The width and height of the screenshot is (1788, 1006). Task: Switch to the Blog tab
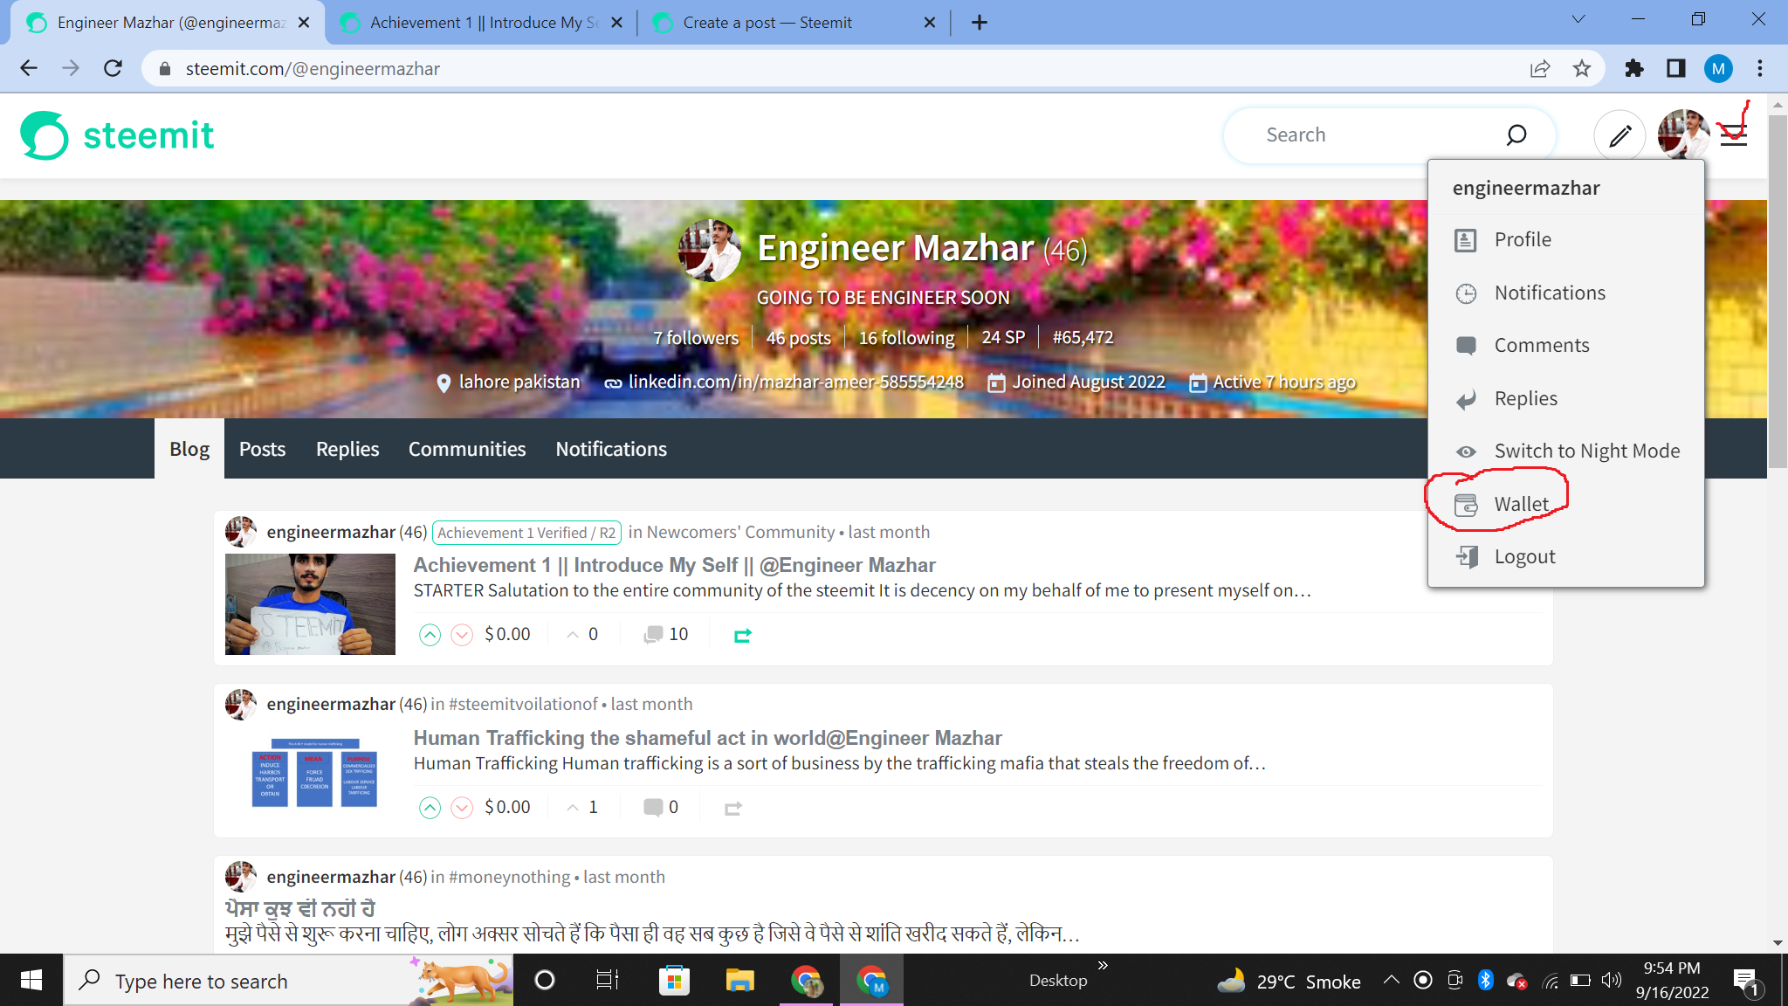[x=189, y=449]
